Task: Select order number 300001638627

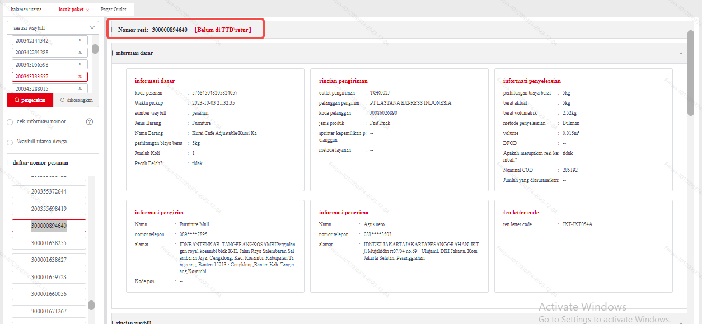Action: [49, 260]
